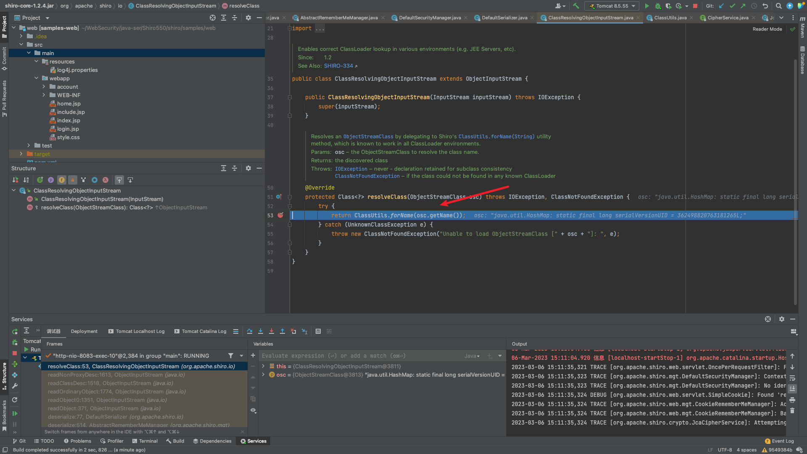Image resolution: width=807 pixels, height=454 pixels.
Task: Click Evaluate expression input field
Action: [x=361, y=356]
